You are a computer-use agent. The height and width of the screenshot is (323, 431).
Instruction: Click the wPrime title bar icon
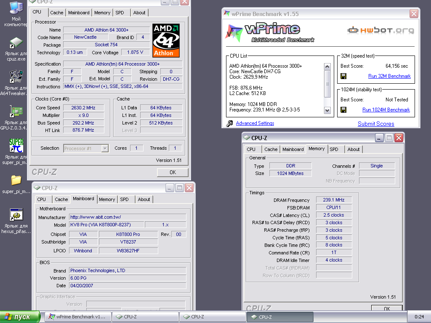[227, 13]
